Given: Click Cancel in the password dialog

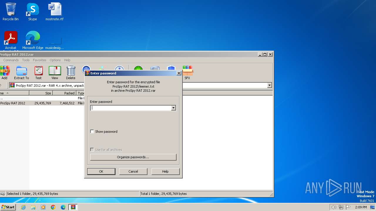Looking at the screenshot, I should coord(133,171).
